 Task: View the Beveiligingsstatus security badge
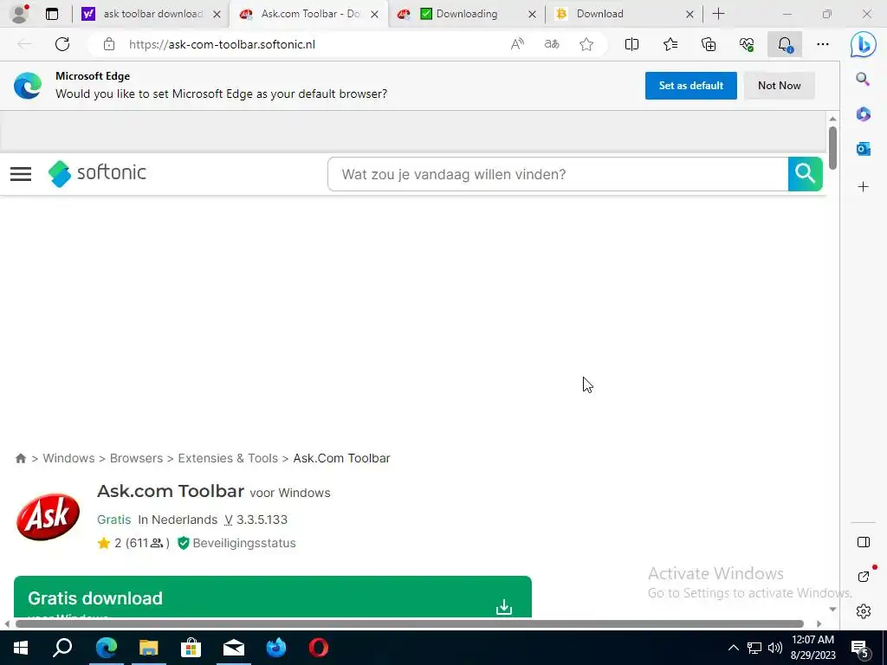coord(236,543)
